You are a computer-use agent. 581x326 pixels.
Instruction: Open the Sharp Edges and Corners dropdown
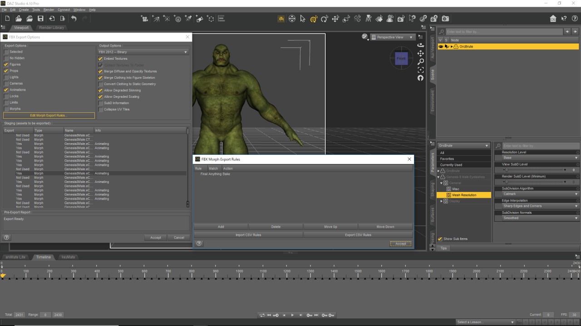[541, 206]
